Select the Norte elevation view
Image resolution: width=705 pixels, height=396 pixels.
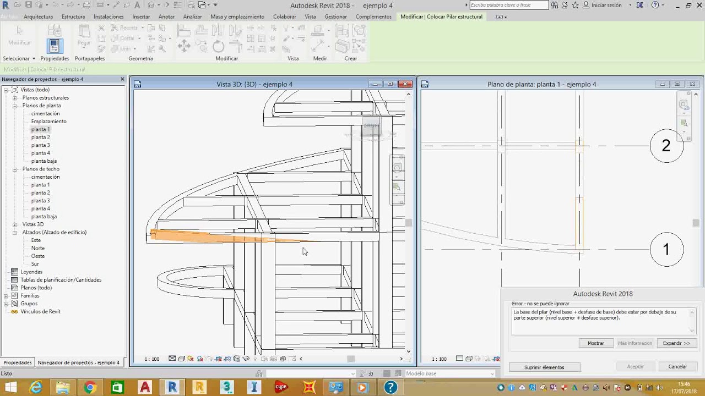pyautogui.click(x=38, y=248)
